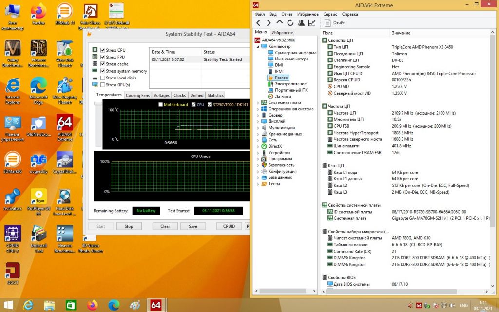Click Отчёт report icon in toolbar

(x=327, y=23)
